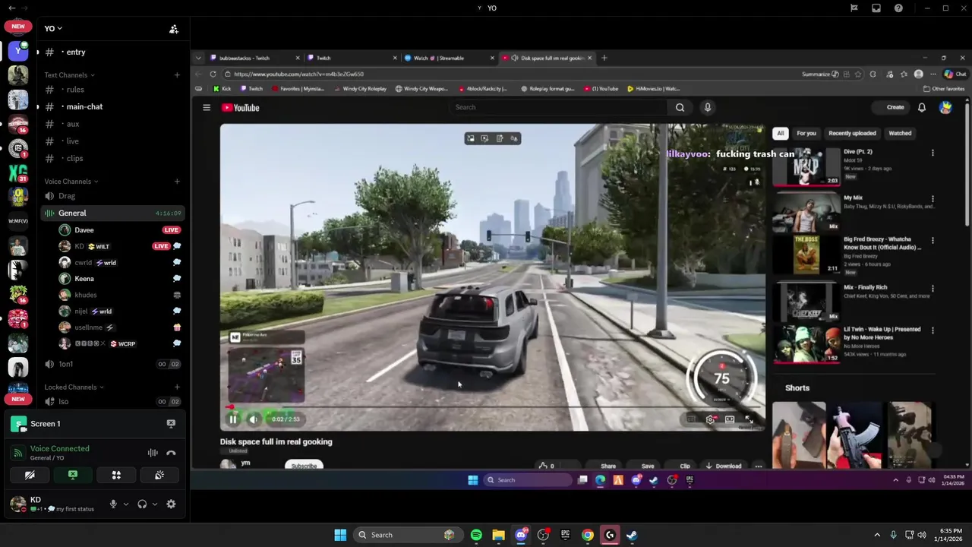The image size is (972, 547).
Task: Open File Explorer from the taskbar
Action: pyautogui.click(x=498, y=535)
